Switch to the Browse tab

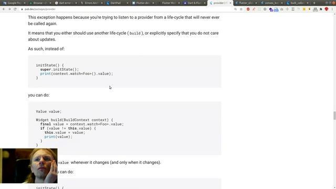tap(40, 3)
